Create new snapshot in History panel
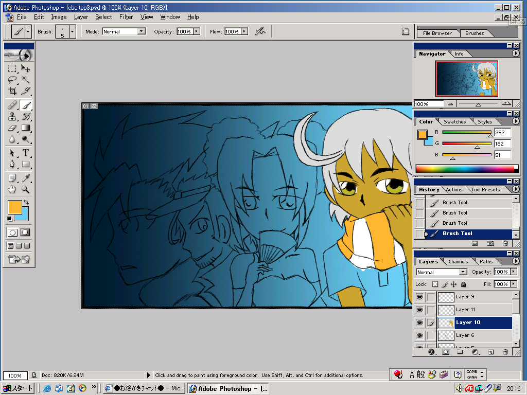 (x=490, y=243)
